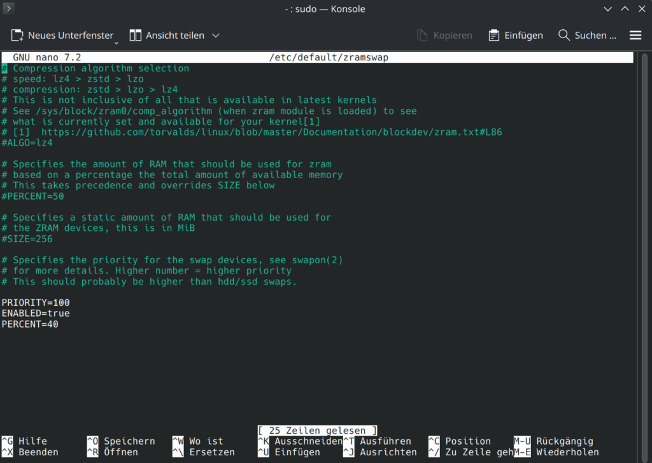Open the Neues Unterfenster dropdown arrow
This screenshot has width=652, height=463.
117,42
